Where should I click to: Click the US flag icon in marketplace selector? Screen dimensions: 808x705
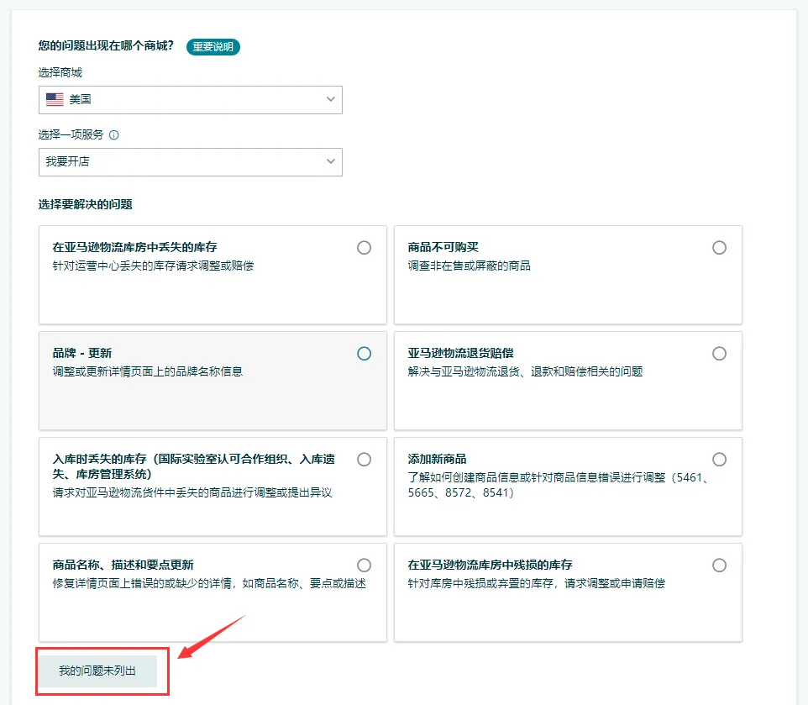54,100
